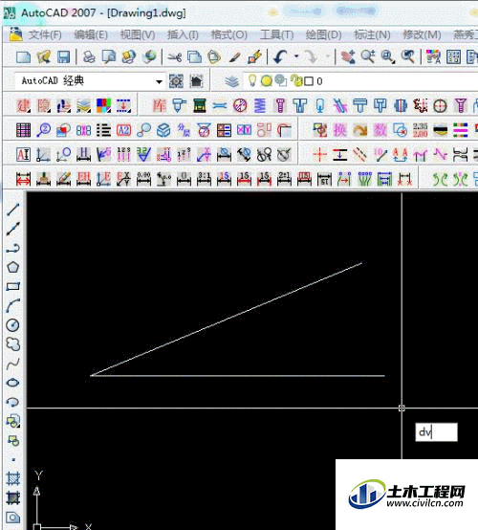Viewport: 478px width, 530px height.
Task: Click the dynamic input box showing dv
Action: [x=436, y=432]
